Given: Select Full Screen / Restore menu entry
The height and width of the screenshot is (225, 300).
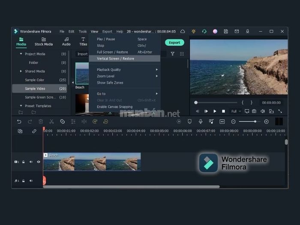Looking at the screenshot, I should tap(125, 52).
